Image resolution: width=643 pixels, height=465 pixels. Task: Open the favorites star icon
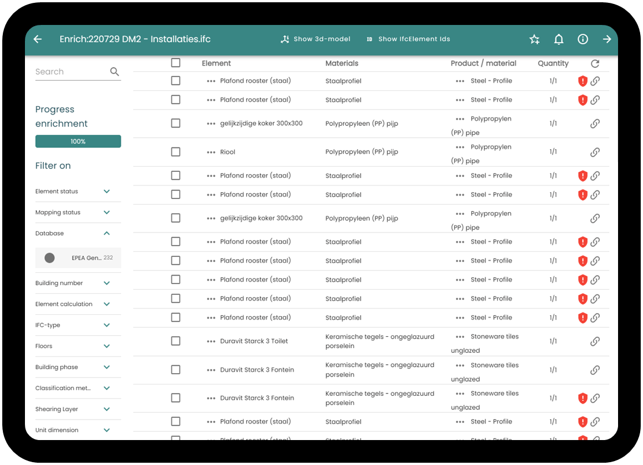(x=534, y=39)
